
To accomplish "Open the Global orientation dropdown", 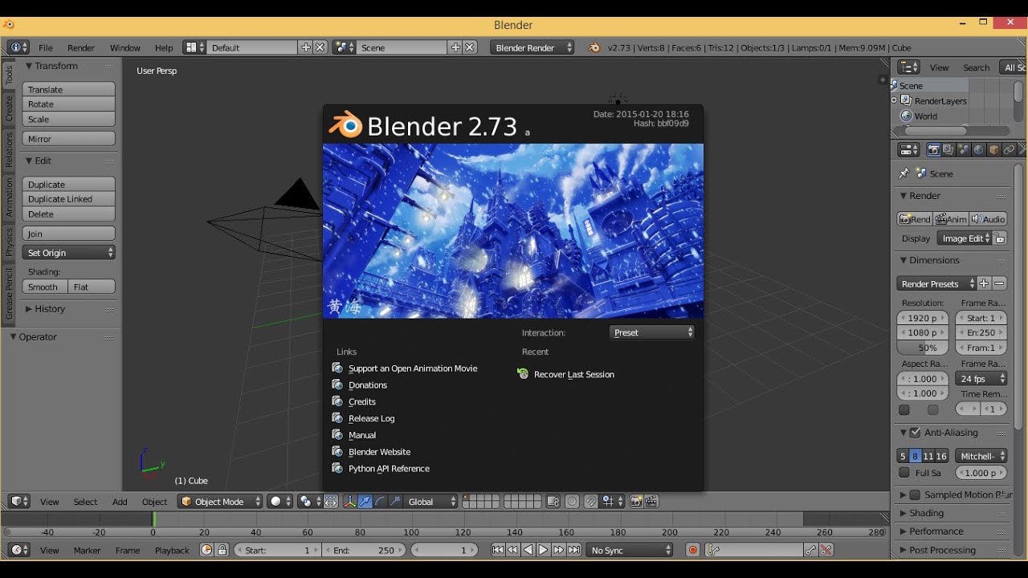I will [431, 502].
